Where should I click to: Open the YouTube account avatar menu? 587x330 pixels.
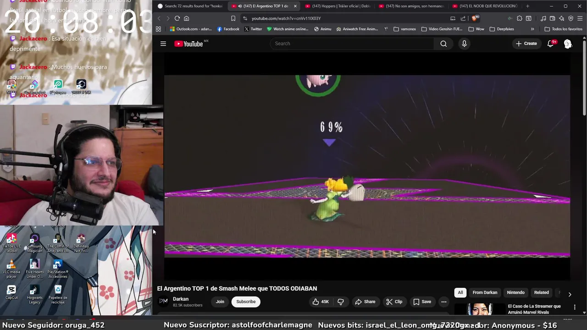(x=568, y=44)
